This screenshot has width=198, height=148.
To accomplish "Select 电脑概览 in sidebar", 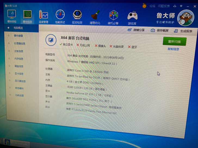I will (x=21, y=28).
